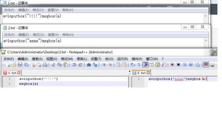
Task: Open Notepad++ 格式(M) menu
Action: pyautogui.click(x=67, y=59)
